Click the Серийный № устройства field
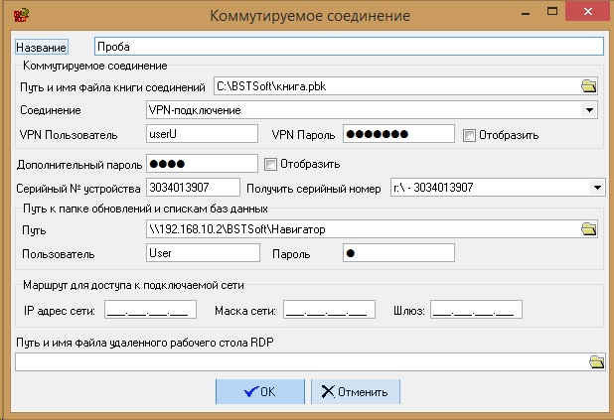This screenshot has height=420, width=614. pyautogui.click(x=193, y=187)
